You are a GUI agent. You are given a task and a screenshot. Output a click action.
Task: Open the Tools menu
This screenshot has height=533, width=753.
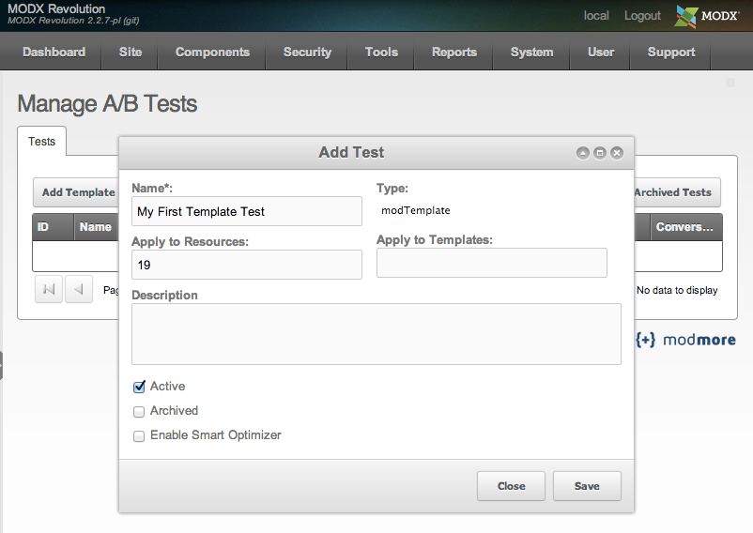point(381,52)
